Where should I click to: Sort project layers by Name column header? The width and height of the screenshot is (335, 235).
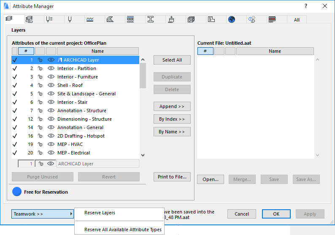97,51
